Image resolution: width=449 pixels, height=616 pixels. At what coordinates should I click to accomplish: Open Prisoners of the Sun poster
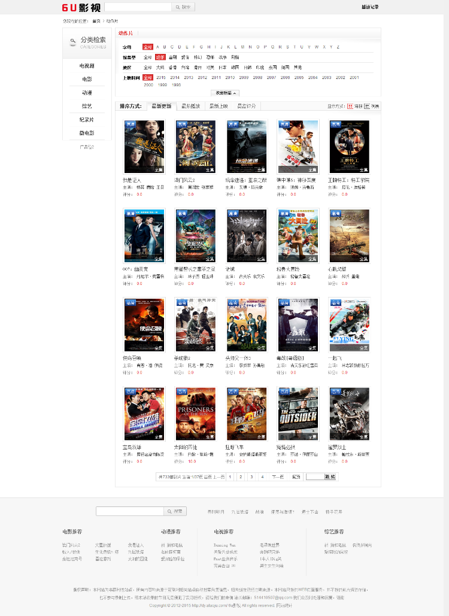pos(195,414)
